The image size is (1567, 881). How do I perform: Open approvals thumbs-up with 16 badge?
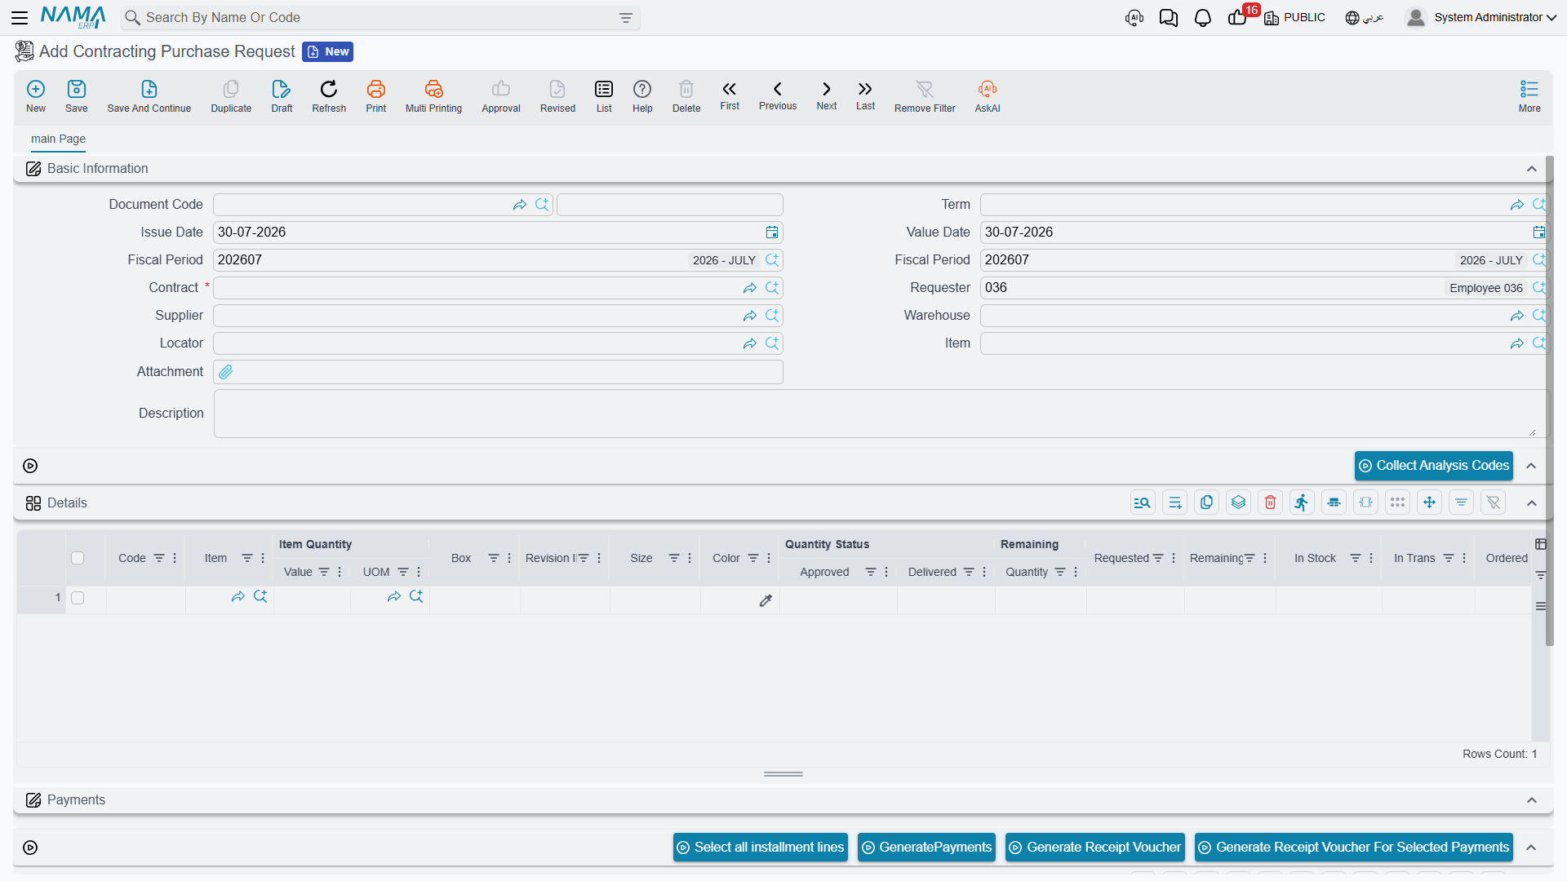1238,17
